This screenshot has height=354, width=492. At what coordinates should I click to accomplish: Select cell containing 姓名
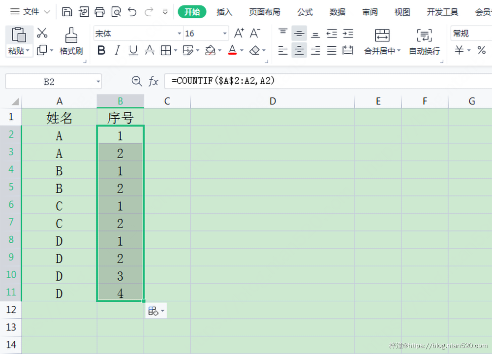pos(60,117)
